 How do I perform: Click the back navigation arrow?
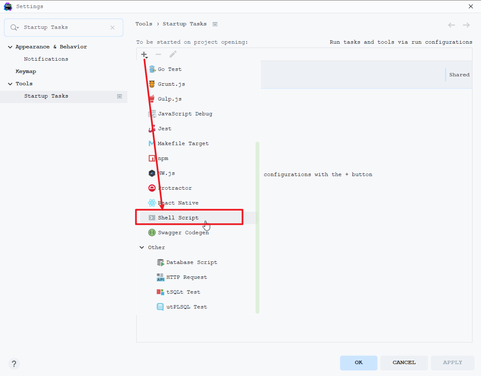tap(451, 25)
